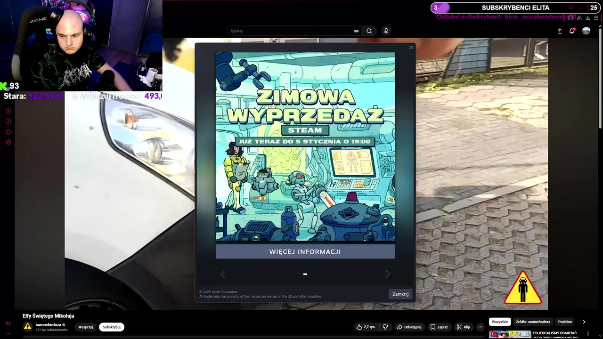Go to next slide arrow in Steam popup

(x=388, y=274)
